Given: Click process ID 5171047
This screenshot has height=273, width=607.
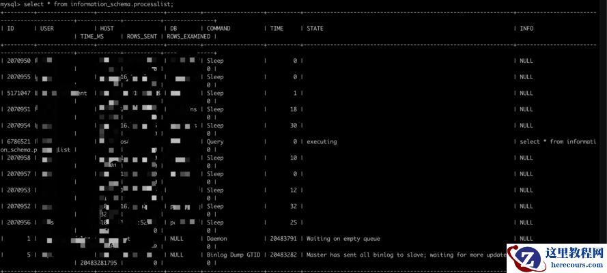Looking at the screenshot, I should pos(18,94).
